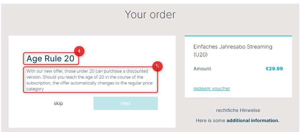The height and width of the screenshot is (132, 302).
Task: Click the bold additional information text
Action: tap(253, 121)
